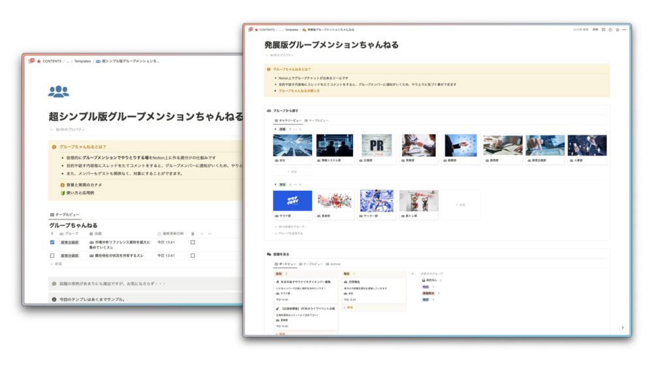The height and width of the screenshot is (368, 656).
Task: Check the left box on the 競合他社 row
Action: pos(52,255)
